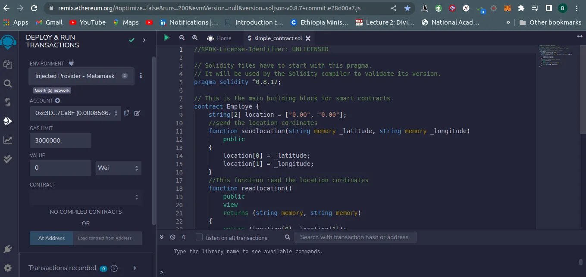586x277 pixels.
Task: Click the At Address button
Action: pos(51,237)
